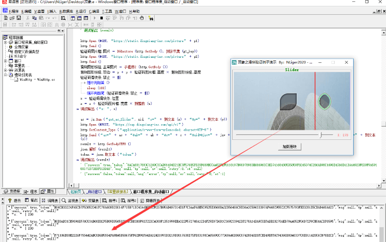Screen dimensions: 386x242
Task: Click the binoculars find icon in toolbar
Action: click(x=62, y=18)
